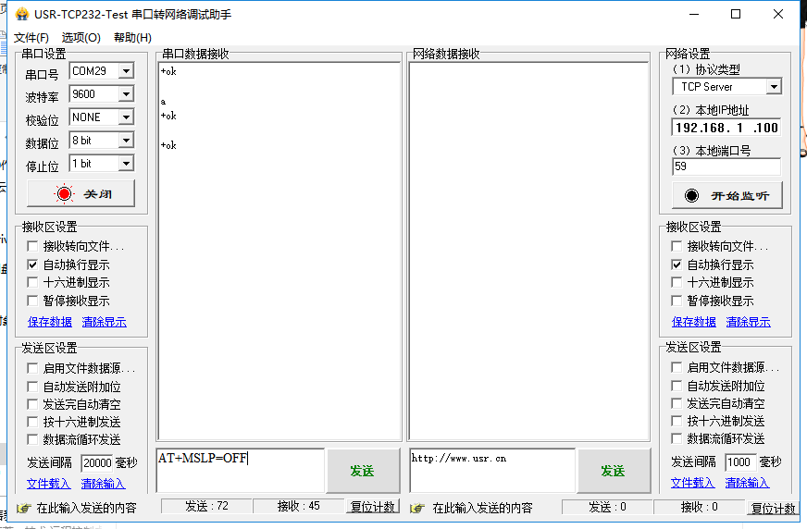Click network 保存数据 link
Viewport: 807px width, 529px height.
pos(694,322)
